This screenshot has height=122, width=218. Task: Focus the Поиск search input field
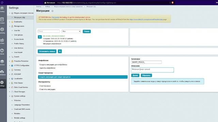pos(49,31)
